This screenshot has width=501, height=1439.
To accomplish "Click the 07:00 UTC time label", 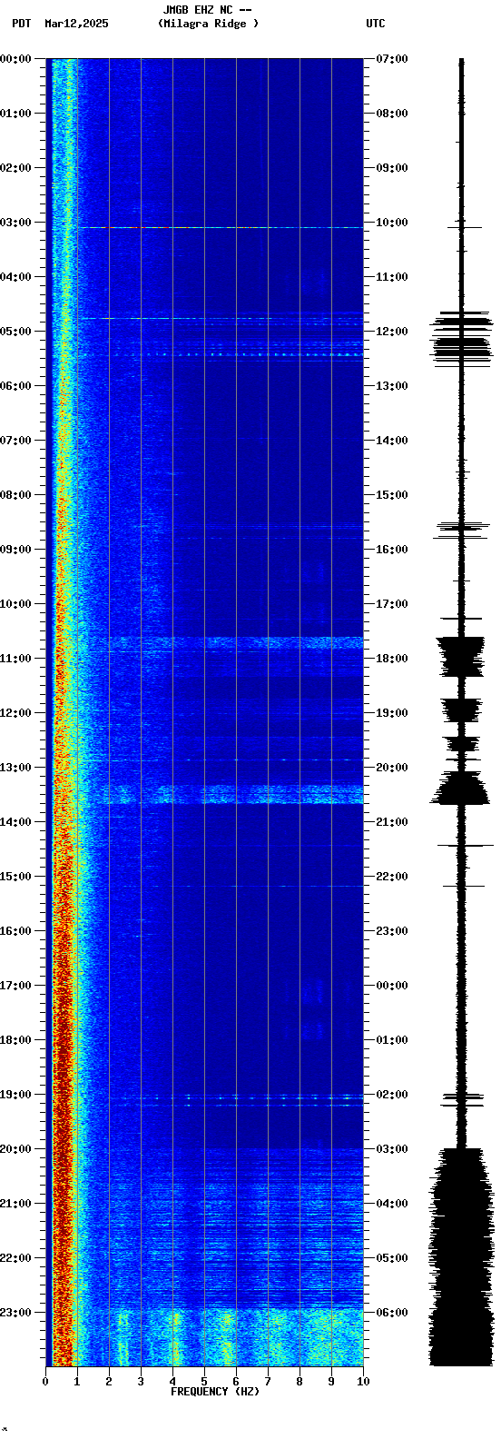I will click(392, 59).
